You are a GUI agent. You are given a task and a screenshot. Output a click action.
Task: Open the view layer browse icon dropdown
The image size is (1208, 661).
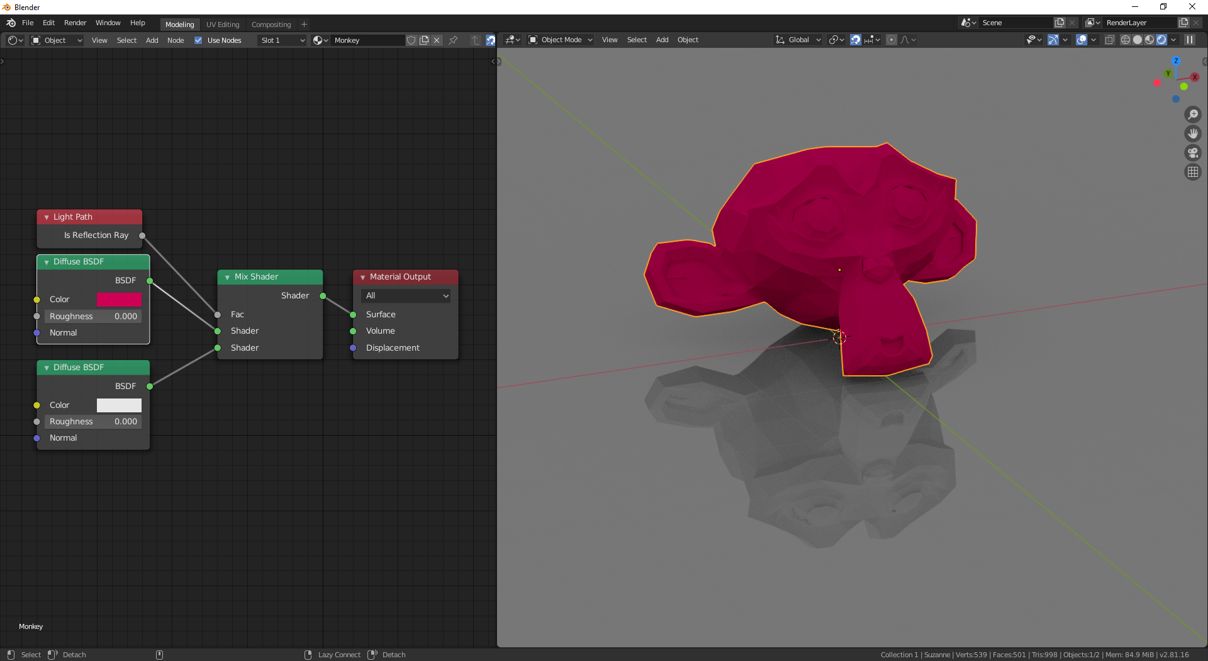[x=1093, y=23]
